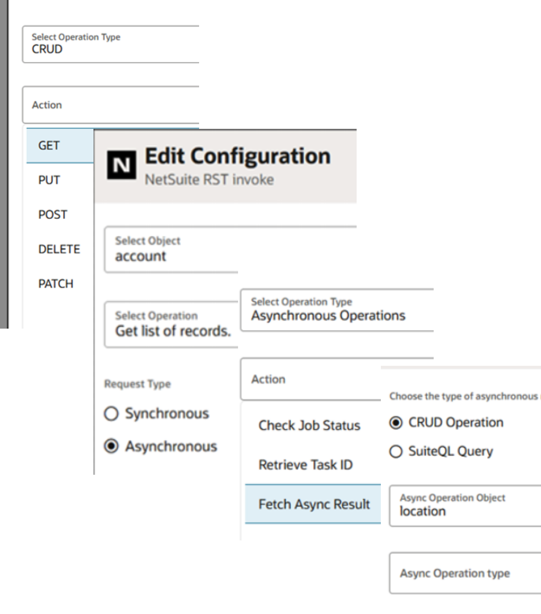Choose the SuiteQL Query radio button
Screen dimensions: 541x614
point(396,451)
